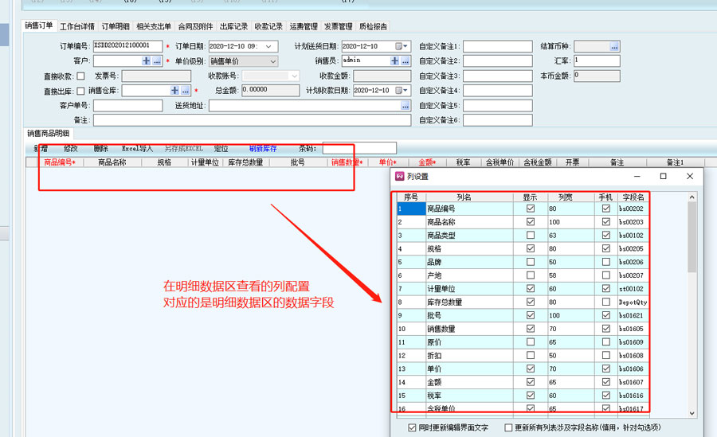Click the plus icon beside 销售仓库 field
The width and height of the screenshot is (717, 437).
tap(174, 91)
